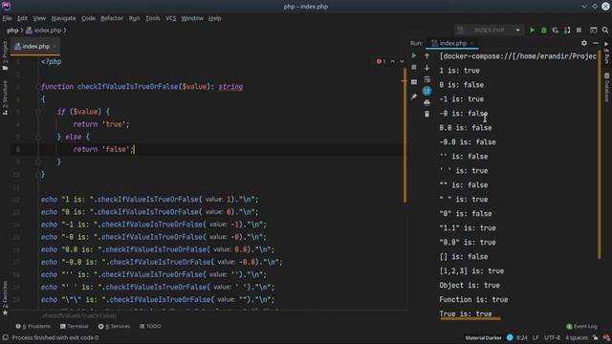Start debugging with the green bug icon

point(544,30)
